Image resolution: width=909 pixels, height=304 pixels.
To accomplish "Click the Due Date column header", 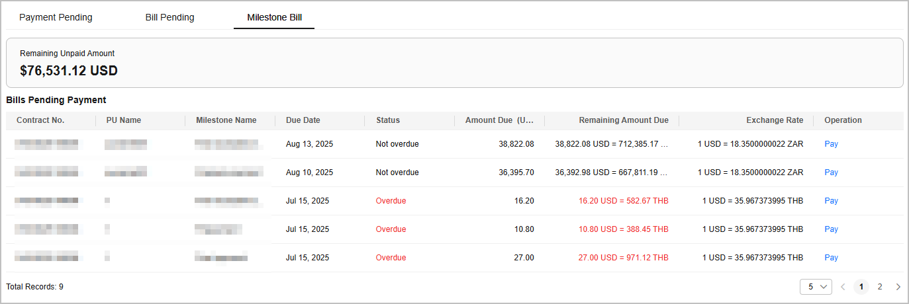I will click(303, 120).
